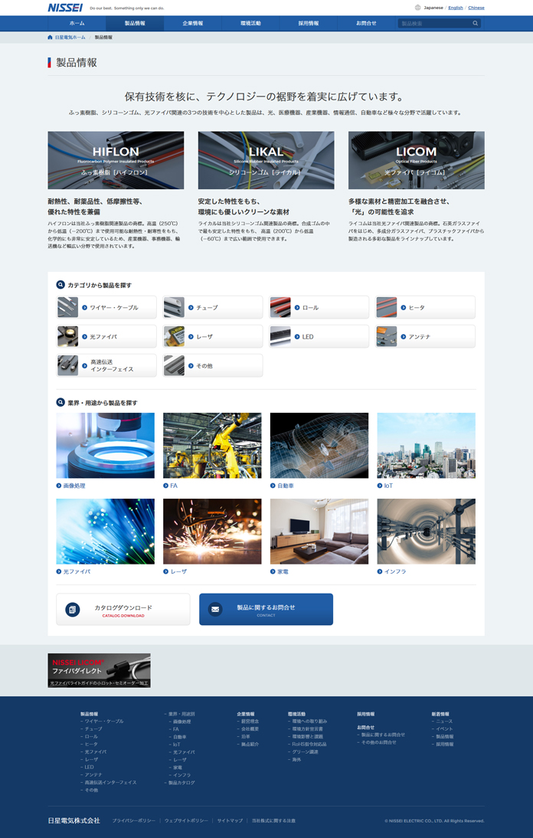
Task: Select 環境活動 in the navigation bar
Action: tap(250, 24)
